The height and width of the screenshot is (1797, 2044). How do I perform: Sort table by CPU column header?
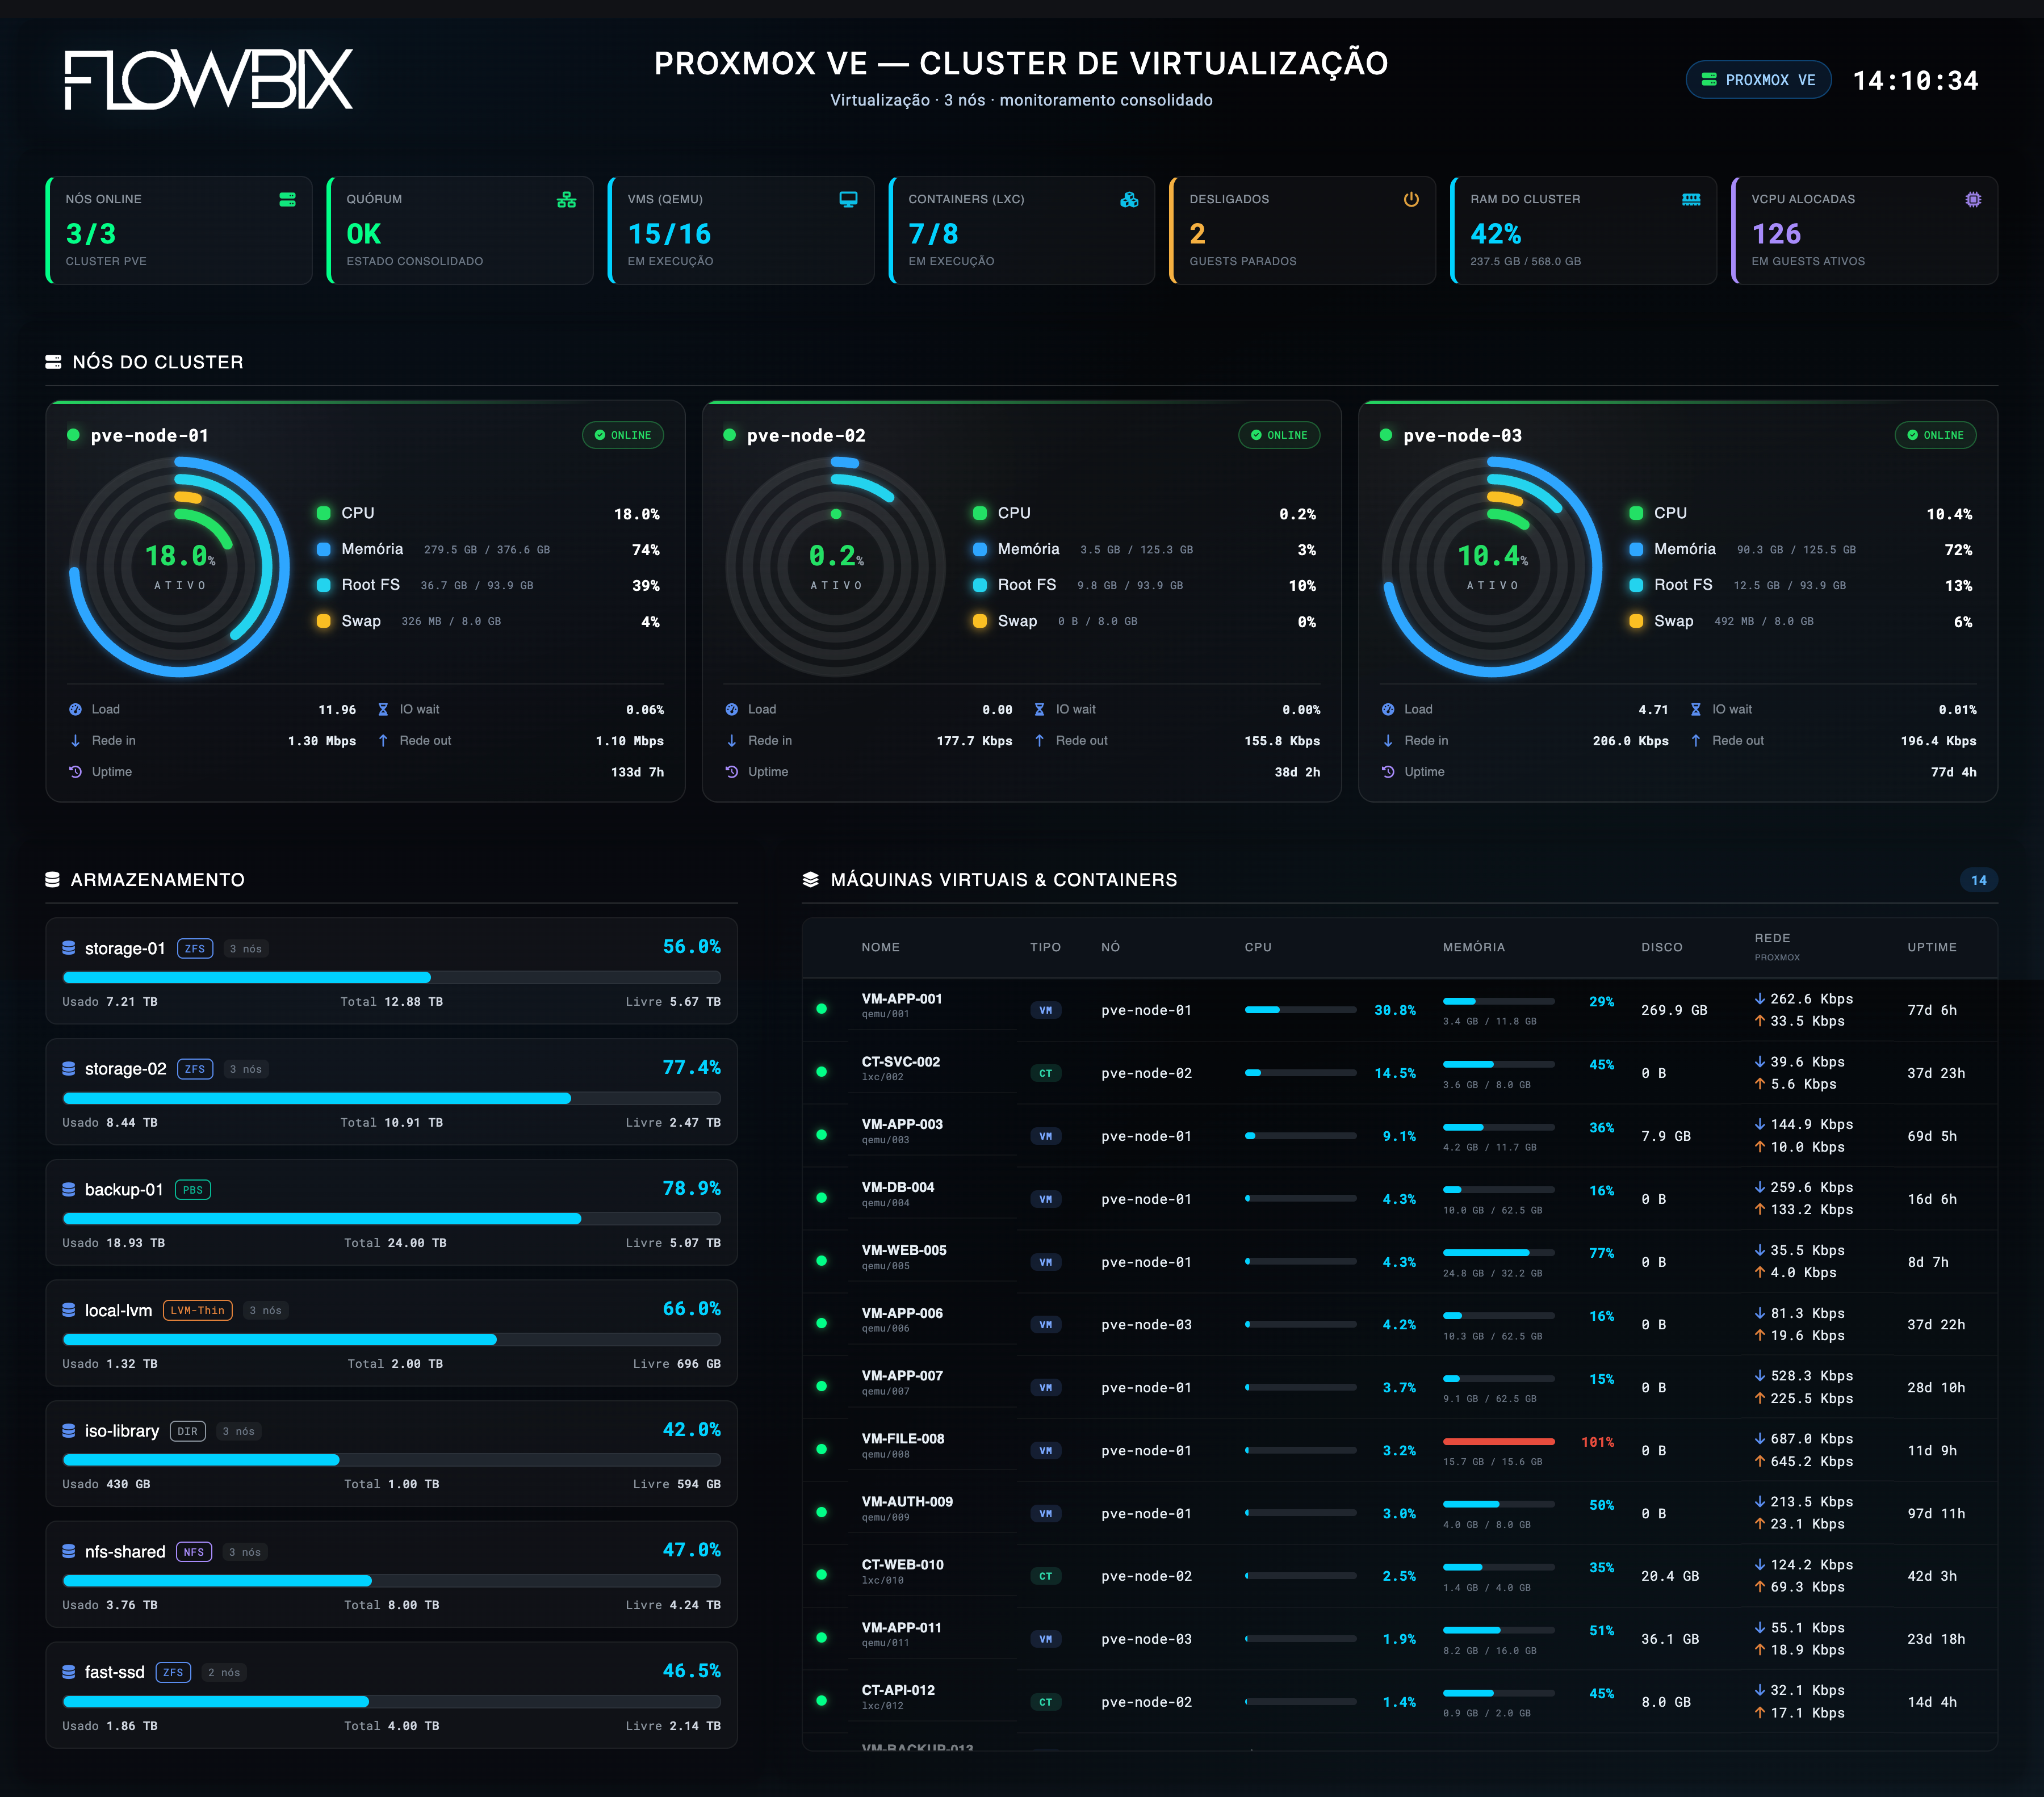click(1258, 947)
